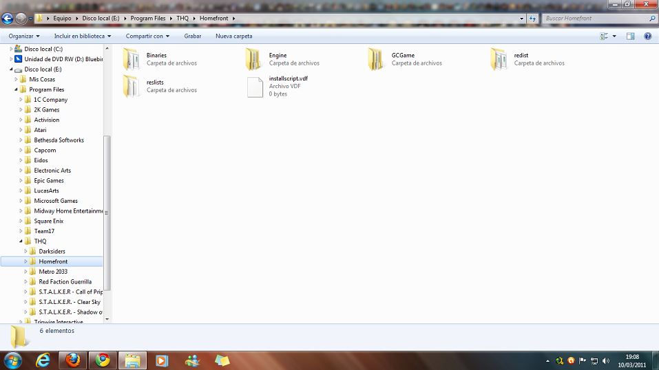The image size is (659, 370).
Task: Select Electronic Arts folder in tree
Action: (x=52, y=170)
